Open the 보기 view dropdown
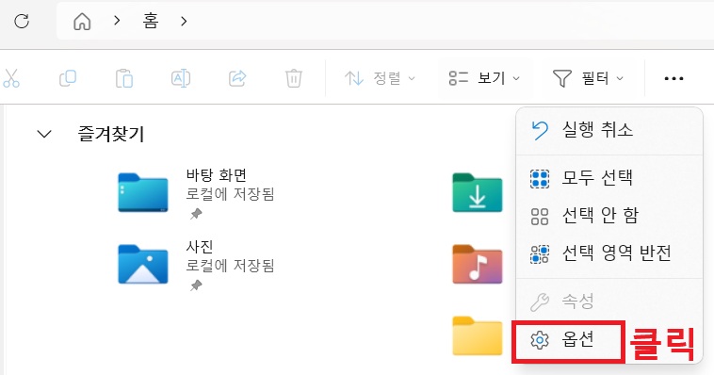 pyautogui.click(x=484, y=78)
